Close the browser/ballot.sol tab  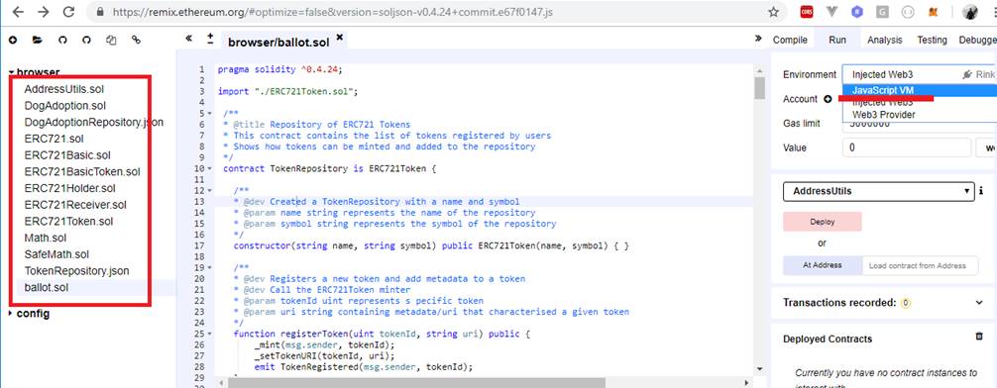click(340, 38)
